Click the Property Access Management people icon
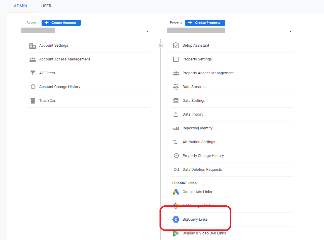This screenshot has width=324, height=240. (x=176, y=73)
